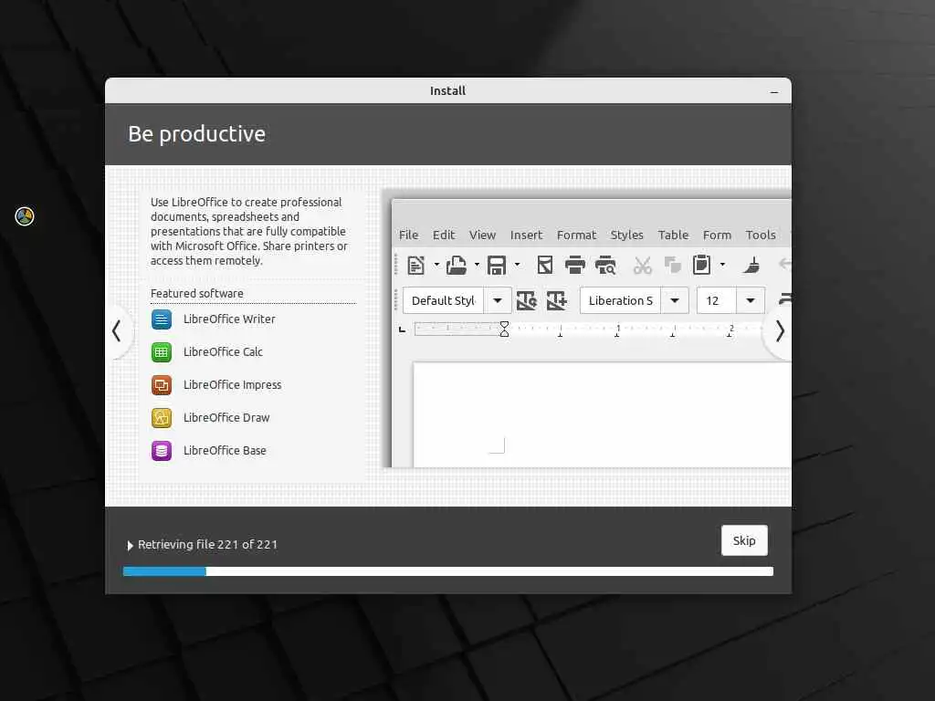935x701 pixels.
Task: Open the font size dropdown arrow
Action: [751, 300]
